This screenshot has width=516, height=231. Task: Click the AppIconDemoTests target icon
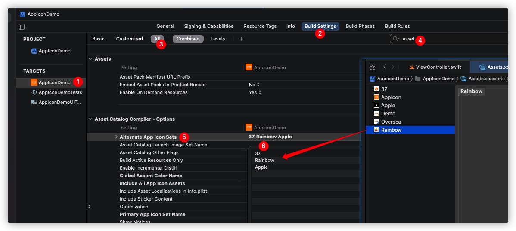tap(34, 92)
